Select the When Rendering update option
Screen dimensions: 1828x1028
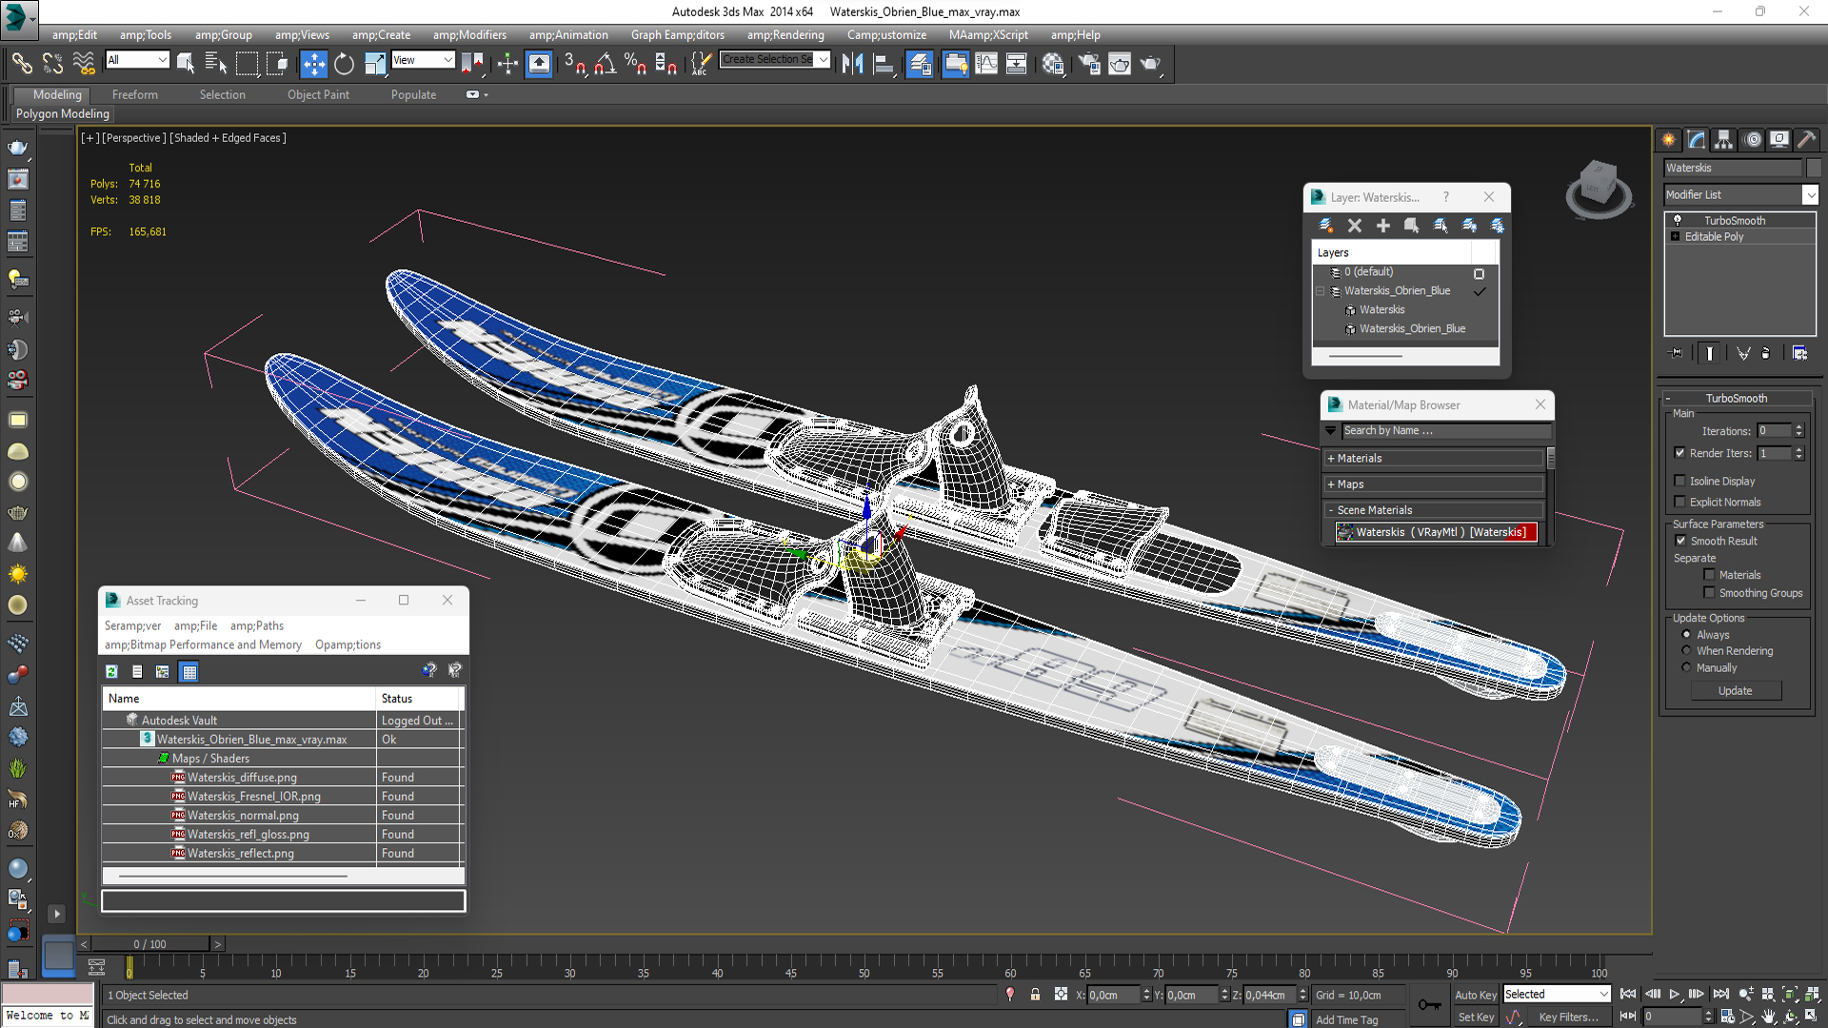point(1686,651)
